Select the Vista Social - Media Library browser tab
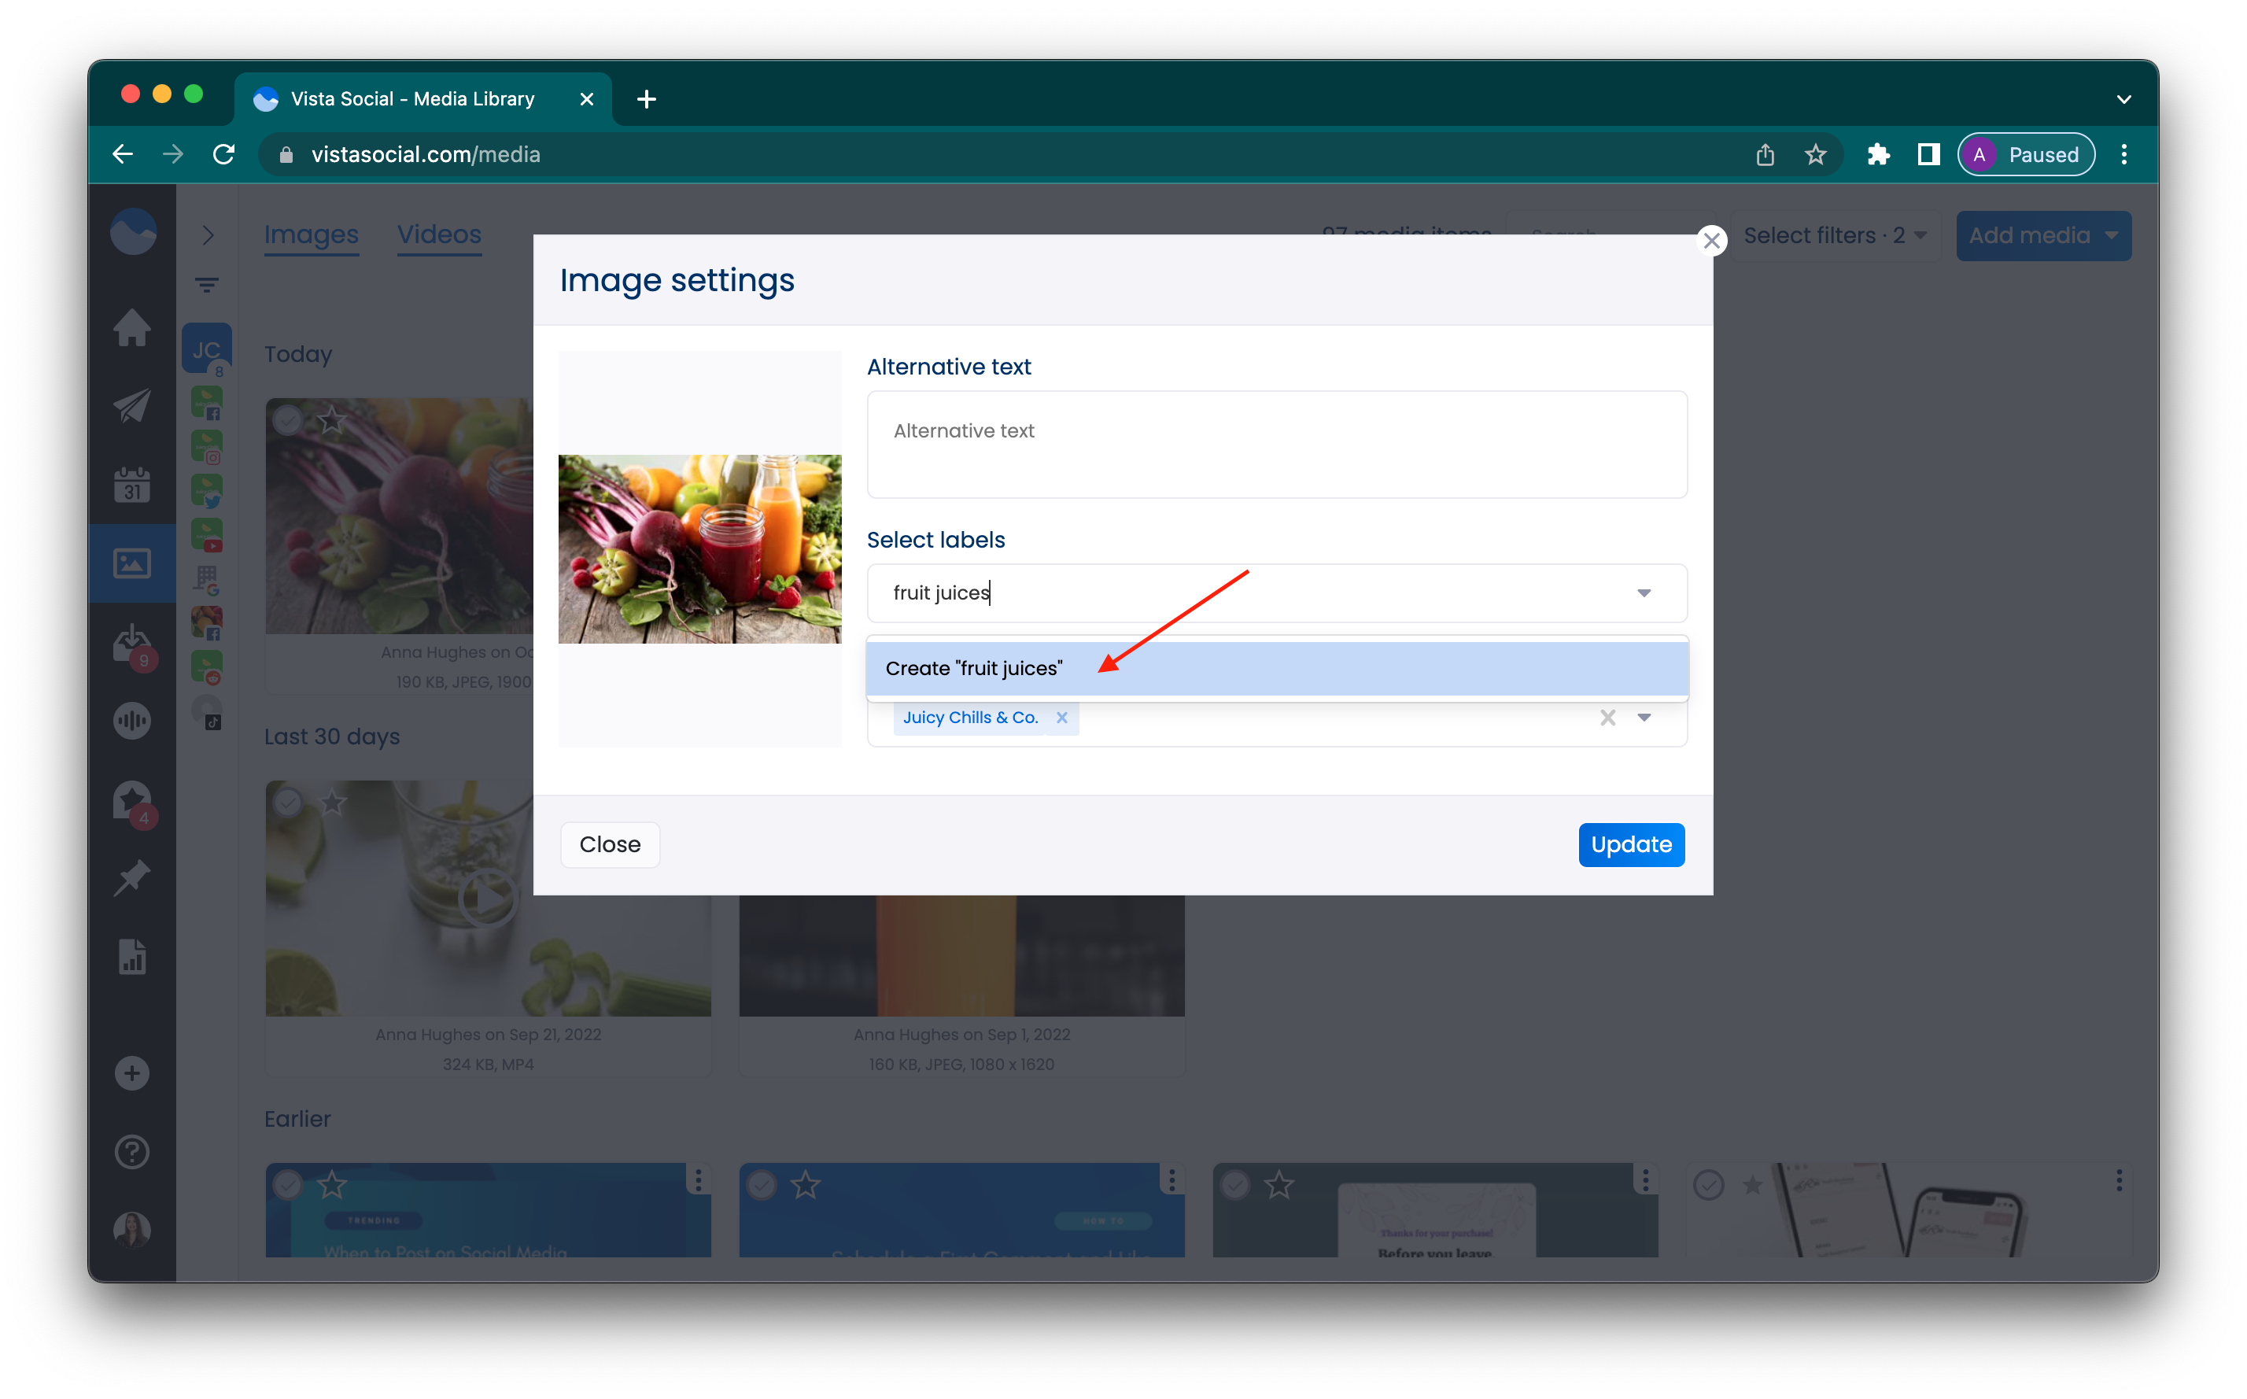Image resolution: width=2247 pixels, height=1399 pixels. (424, 98)
